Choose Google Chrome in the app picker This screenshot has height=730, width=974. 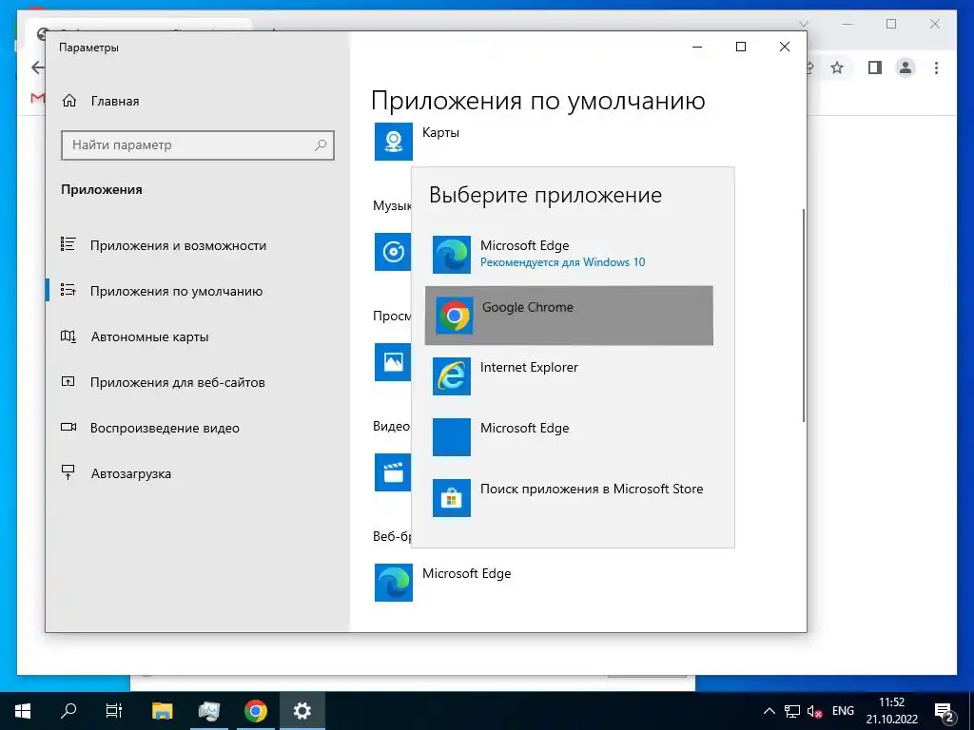click(569, 316)
